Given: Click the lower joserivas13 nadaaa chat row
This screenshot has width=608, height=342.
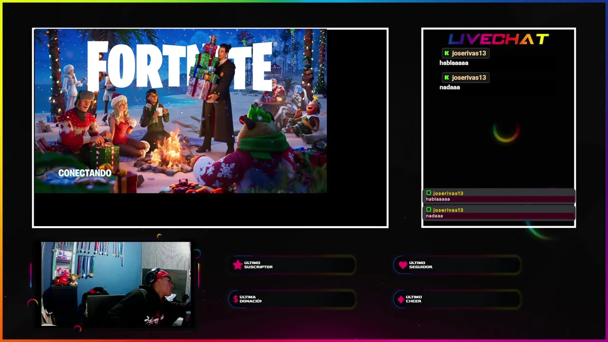Looking at the screenshot, I should pos(499,213).
